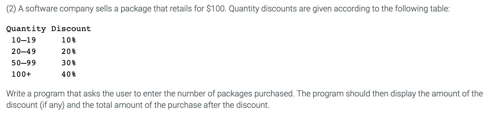Click the "10%" discount value
The image size is (498, 114).
pos(69,40)
